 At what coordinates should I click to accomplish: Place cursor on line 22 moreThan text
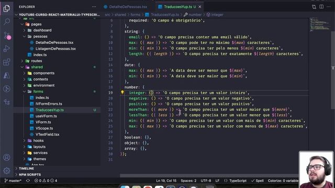[138, 110]
